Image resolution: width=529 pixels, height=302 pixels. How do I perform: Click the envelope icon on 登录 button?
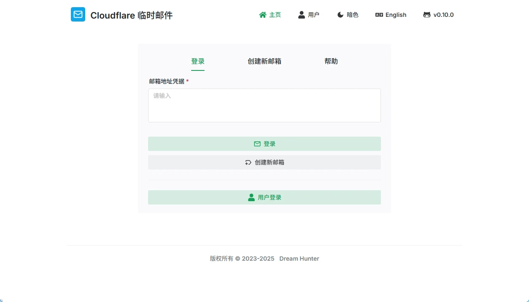pyautogui.click(x=257, y=144)
